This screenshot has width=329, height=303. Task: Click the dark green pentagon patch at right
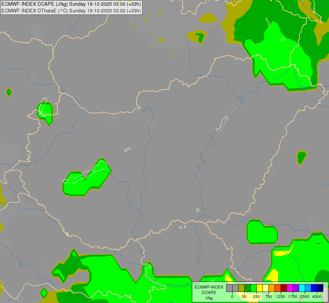click(x=302, y=158)
